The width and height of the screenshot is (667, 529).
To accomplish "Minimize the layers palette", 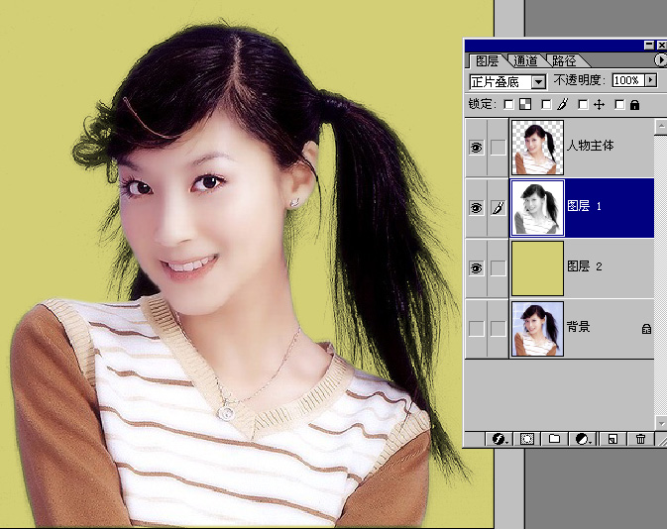I will pos(649,45).
